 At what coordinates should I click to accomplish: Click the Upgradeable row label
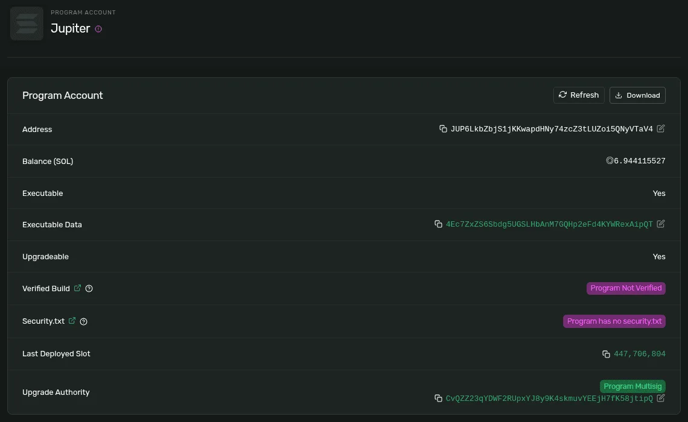pyautogui.click(x=46, y=257)
